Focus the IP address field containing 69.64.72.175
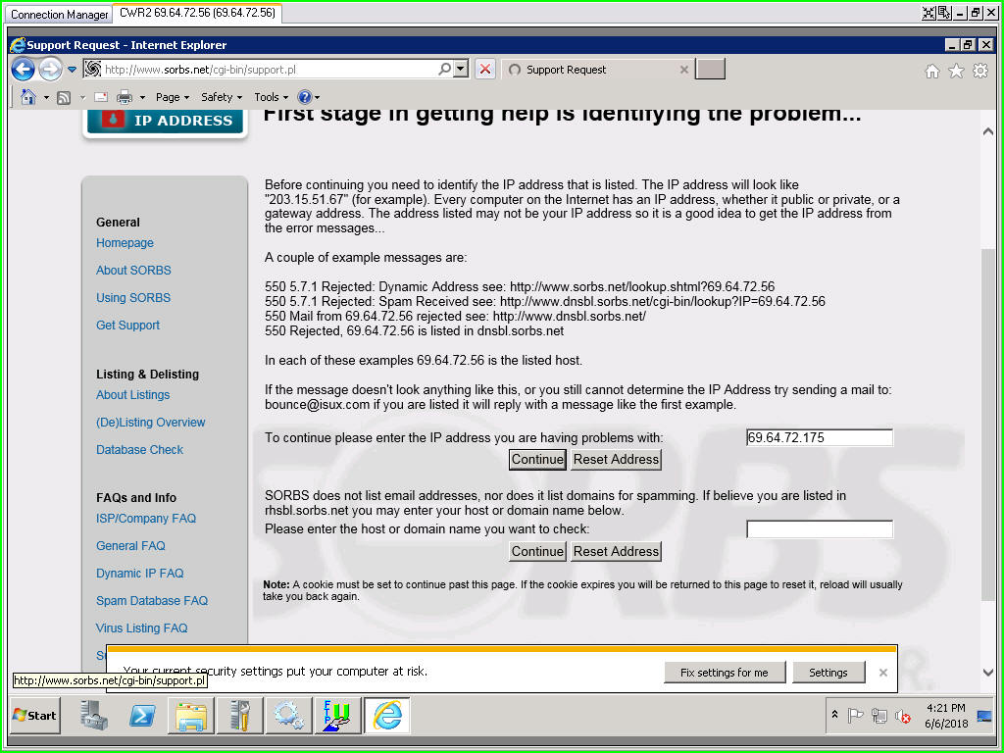The height and width of the screenshot is (753, 1004). pos(820,438)
